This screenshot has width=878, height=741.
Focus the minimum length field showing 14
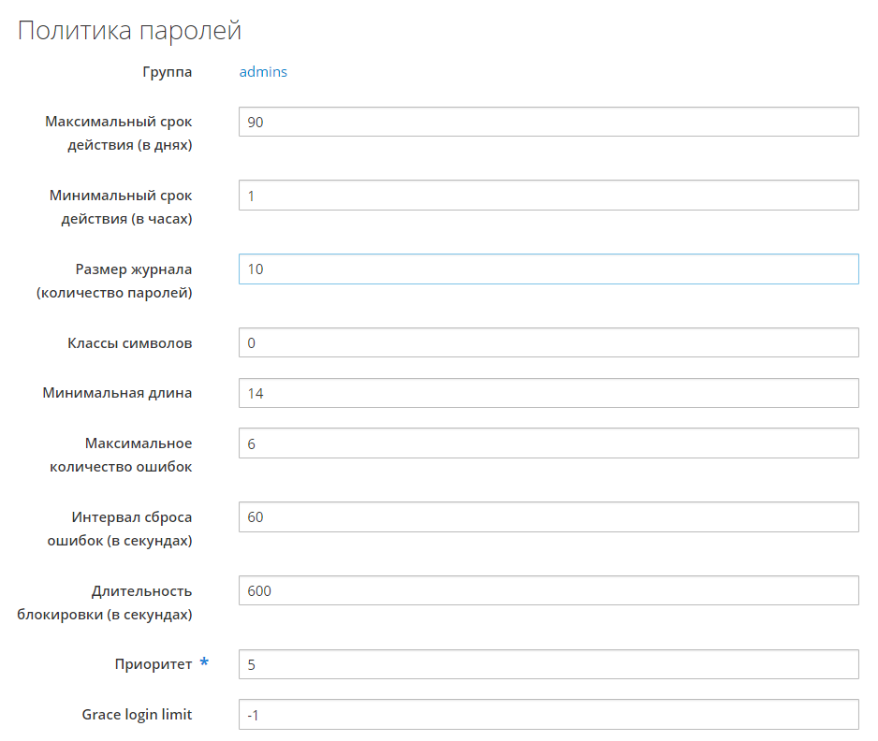[549, 393]
